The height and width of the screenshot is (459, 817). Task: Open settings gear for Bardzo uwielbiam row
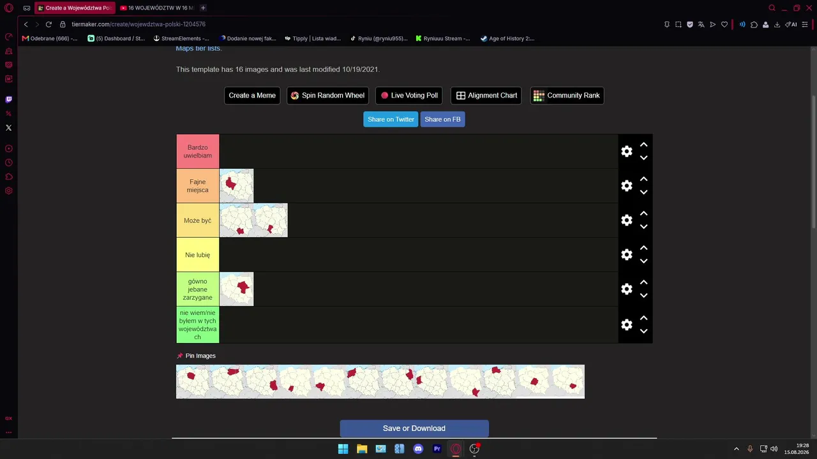tap(627, 151)
